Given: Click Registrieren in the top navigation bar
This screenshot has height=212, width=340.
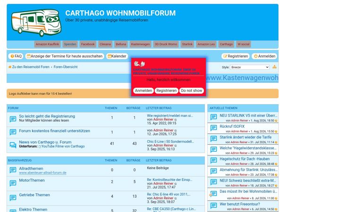Looking at the screenshot, I should (x=236, y=56).
